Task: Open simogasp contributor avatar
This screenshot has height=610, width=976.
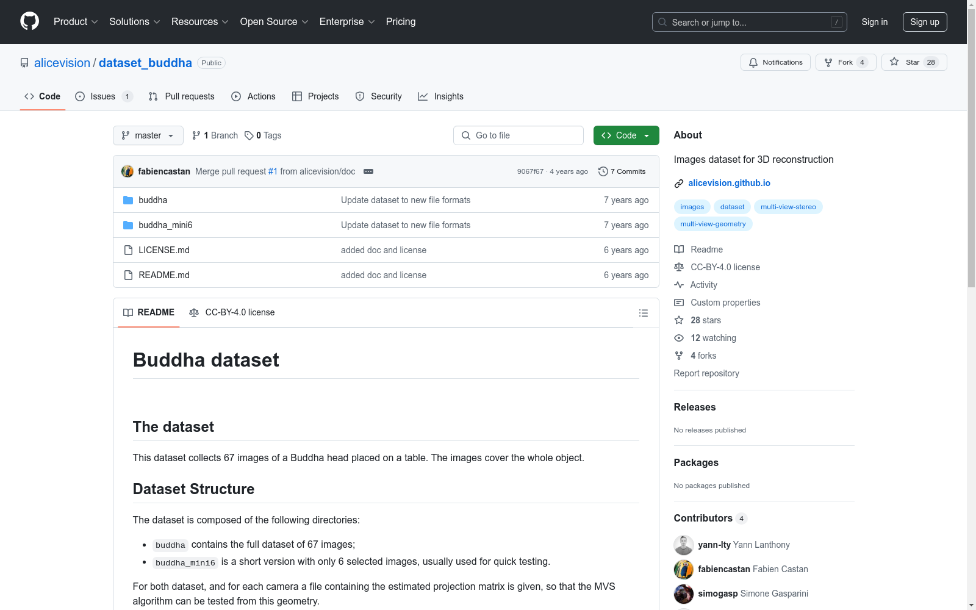Action: click(x=684, y=594)
